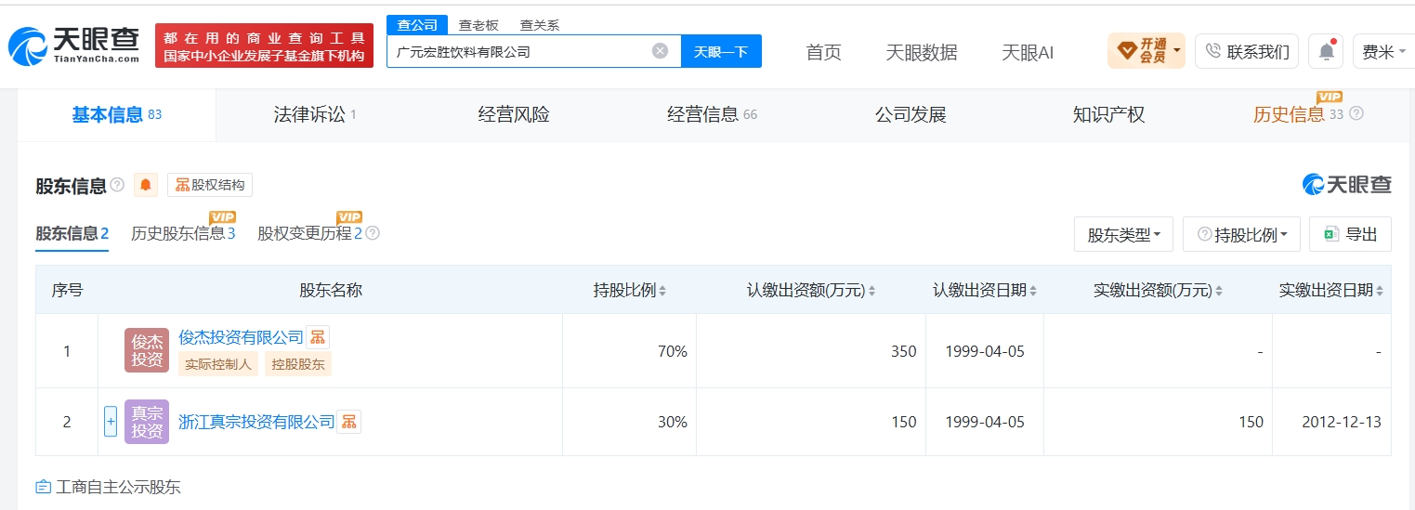Clear the search box with the X icon
The height and width of the screenshot is (510, 1415).
[x=660, y=51]
